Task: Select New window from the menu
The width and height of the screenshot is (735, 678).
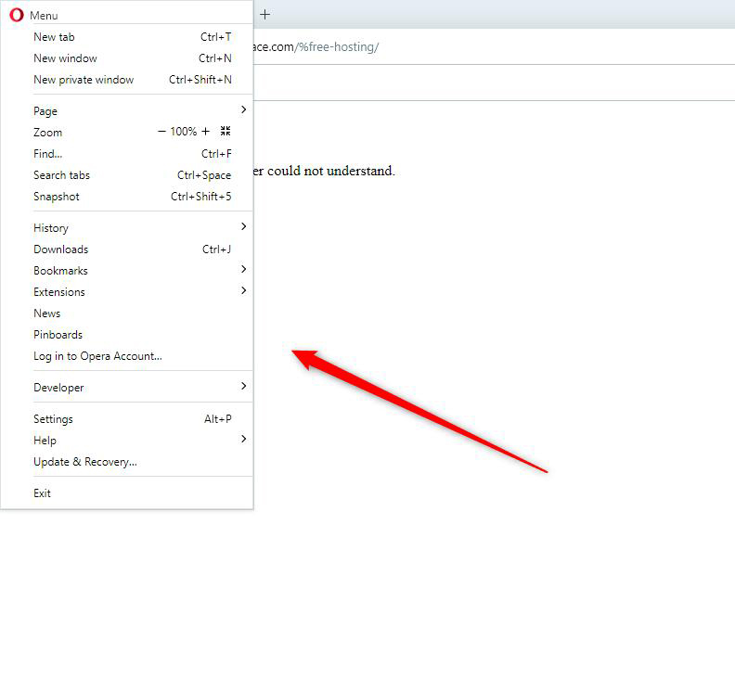Action: (x=65, y=58)
